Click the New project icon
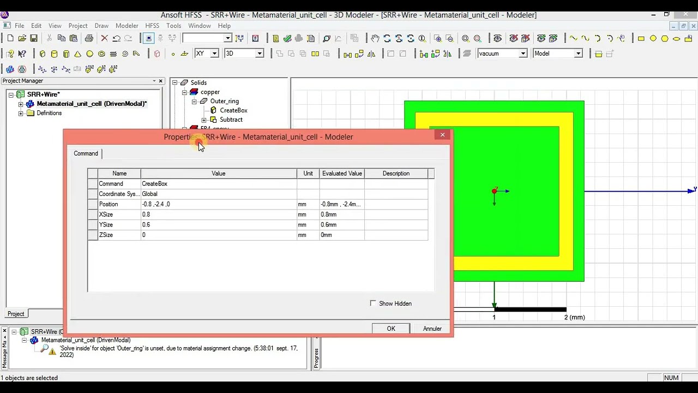 click(10, 38)
